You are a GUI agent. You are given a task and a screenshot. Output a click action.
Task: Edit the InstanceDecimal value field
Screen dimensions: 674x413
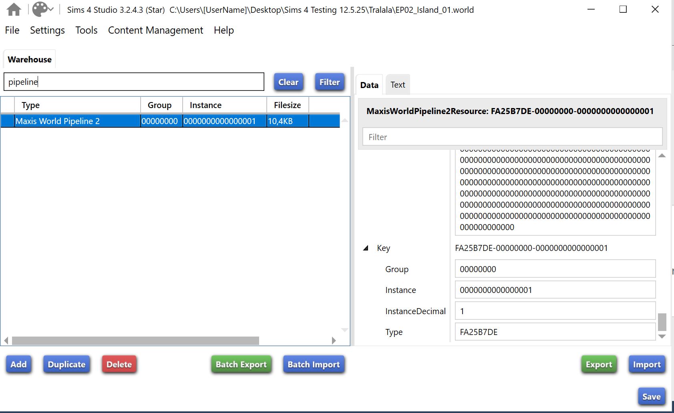(555, 311)
